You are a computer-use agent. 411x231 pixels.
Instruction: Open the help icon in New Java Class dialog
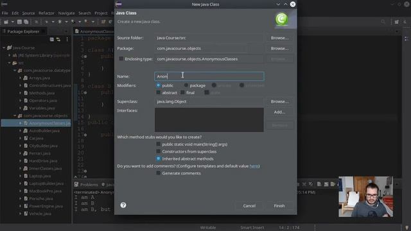click(123, 205)
